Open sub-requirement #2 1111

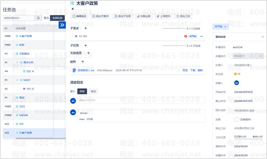click(x=83, y=36)
